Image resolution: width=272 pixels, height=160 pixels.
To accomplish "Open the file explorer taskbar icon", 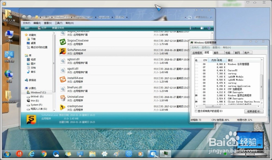I will (x=92, y=154).
